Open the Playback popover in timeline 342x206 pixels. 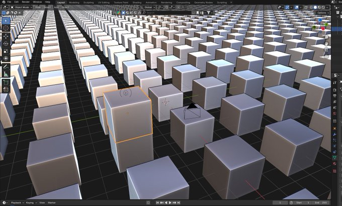point(17,202)
